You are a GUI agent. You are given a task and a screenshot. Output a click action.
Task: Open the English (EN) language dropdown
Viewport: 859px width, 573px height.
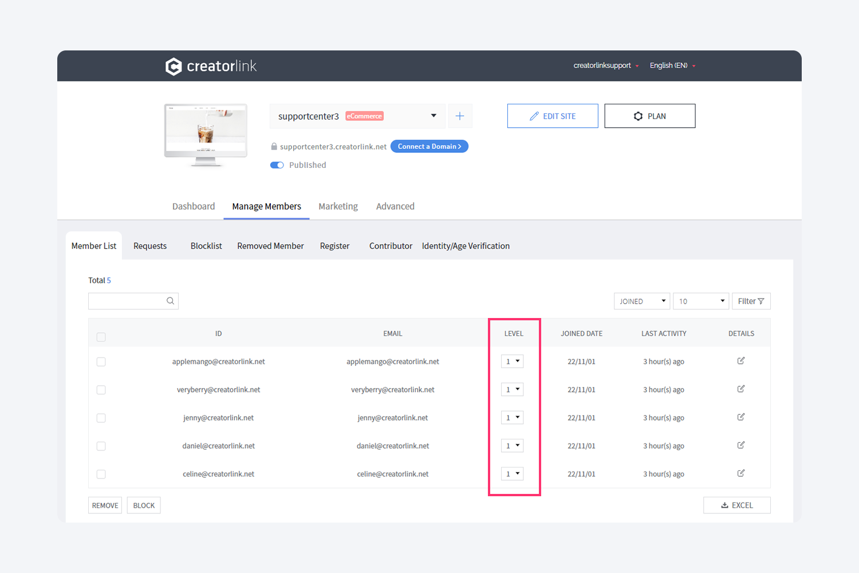[x=673, y=65]
